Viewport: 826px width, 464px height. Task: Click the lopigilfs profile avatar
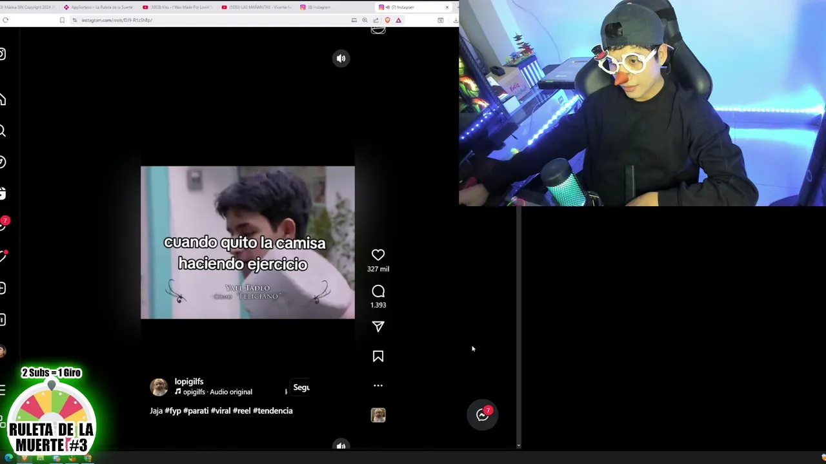[x=159, y=387]
